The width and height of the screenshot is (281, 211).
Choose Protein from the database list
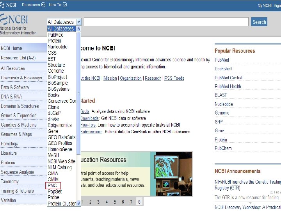tap(55, 41)
